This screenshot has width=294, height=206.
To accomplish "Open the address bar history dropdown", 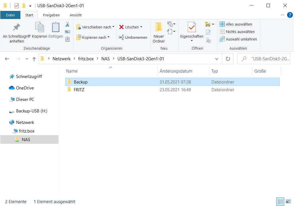I will (217, 59).
